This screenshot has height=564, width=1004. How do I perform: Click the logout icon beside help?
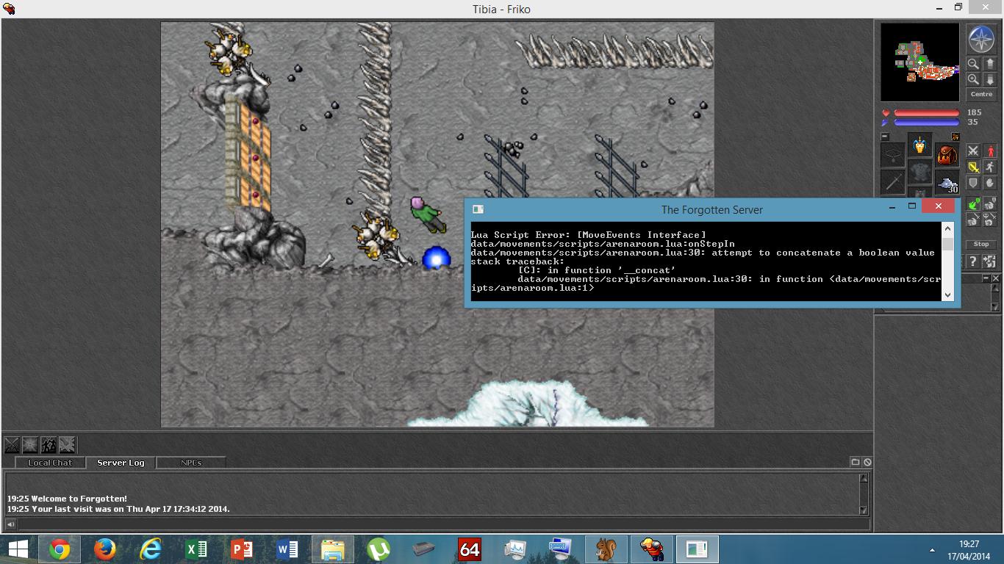tap(990, 261)
